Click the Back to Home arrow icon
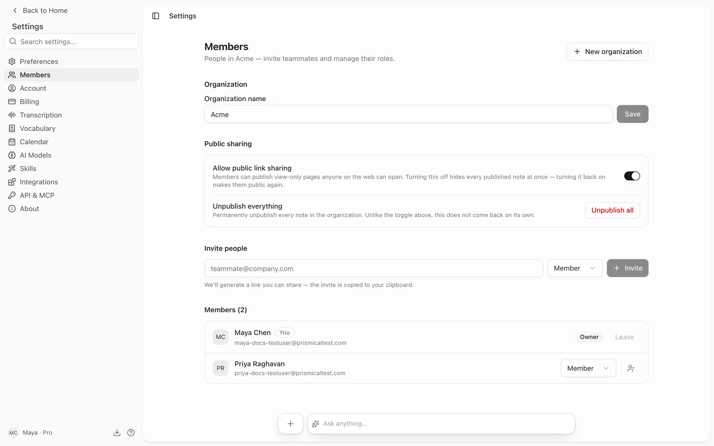The width and height of the screenshot is (714, 446). point(15,10)
